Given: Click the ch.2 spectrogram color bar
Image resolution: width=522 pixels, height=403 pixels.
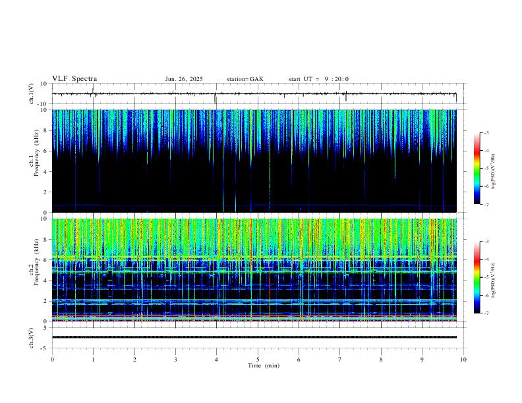Looking at the screenshot, I should pos(477,277).
